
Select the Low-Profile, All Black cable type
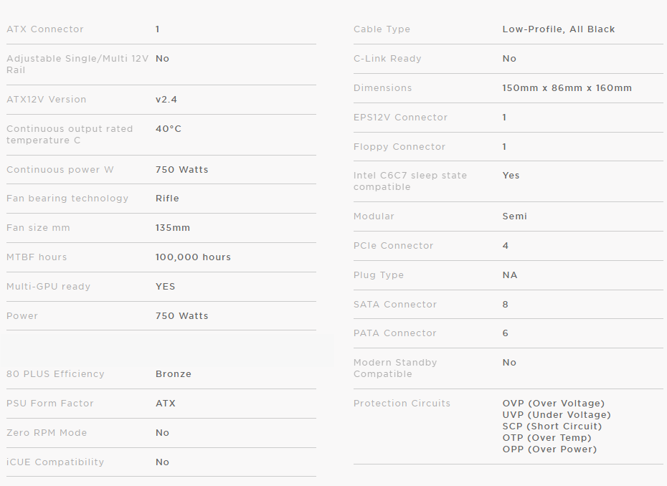click(559, 29)
